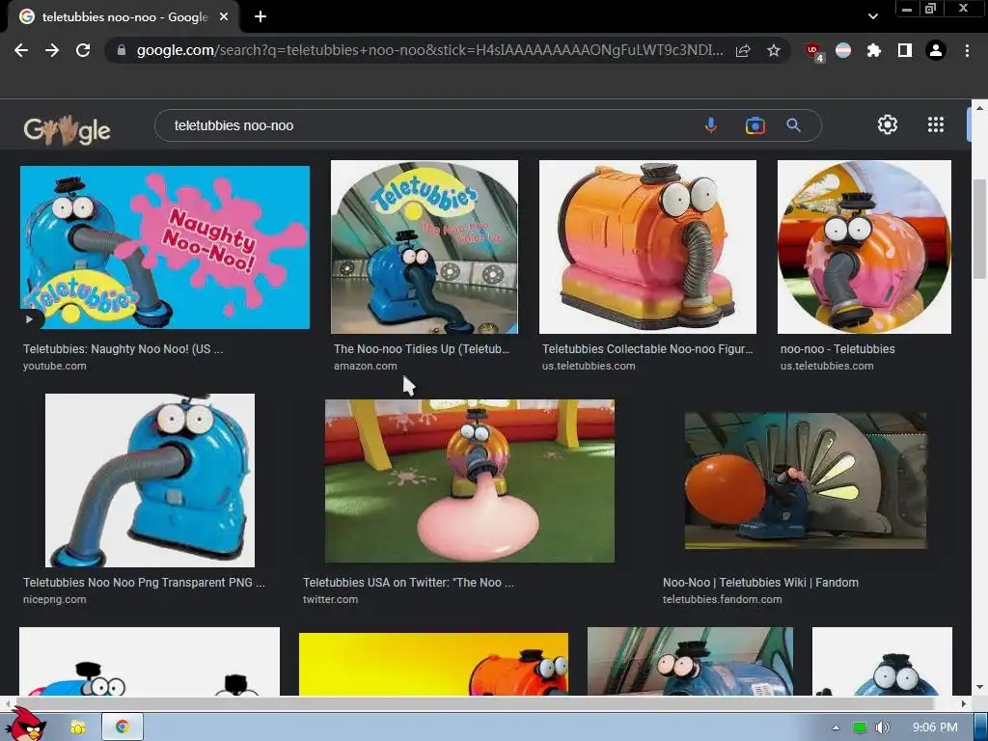Start a voice search with the microphone
This screenshot has width=988, height=741.
711,125
